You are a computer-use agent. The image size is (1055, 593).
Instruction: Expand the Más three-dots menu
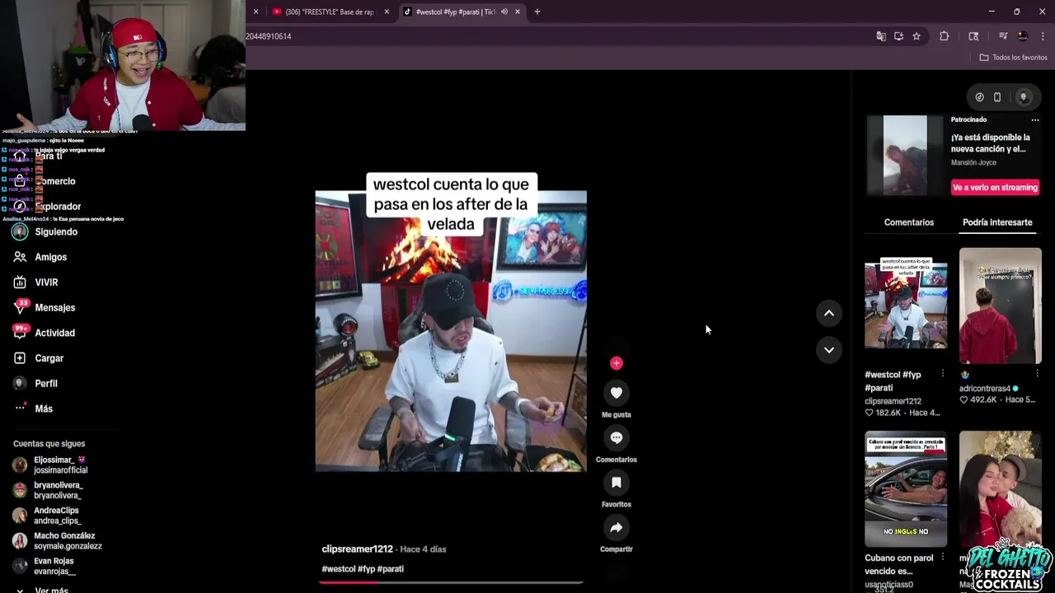[x=20, y=409]
